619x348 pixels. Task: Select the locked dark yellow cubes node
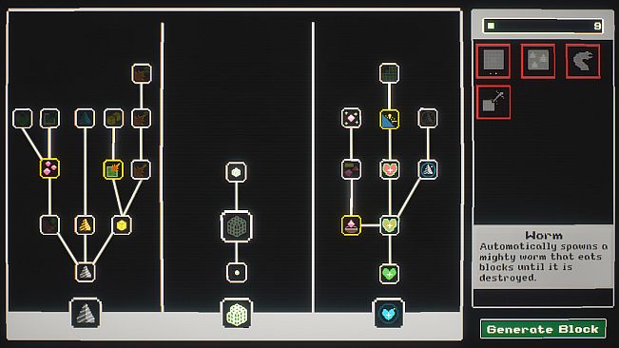[x=113, y=118]
